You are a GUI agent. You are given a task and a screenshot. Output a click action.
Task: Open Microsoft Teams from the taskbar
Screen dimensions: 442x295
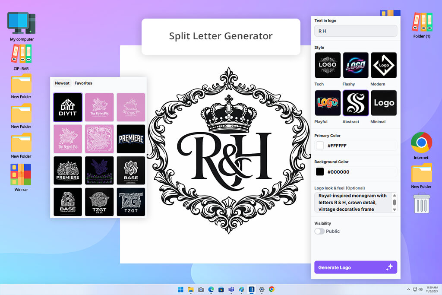[x=231, y=289]
